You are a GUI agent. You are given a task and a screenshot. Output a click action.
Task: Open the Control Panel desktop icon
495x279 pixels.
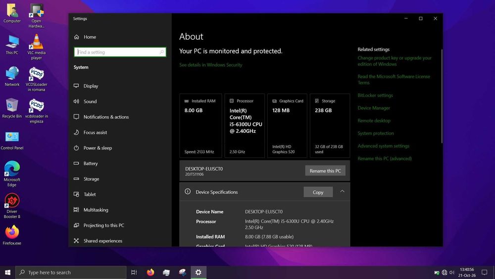click(x=12, y=141)
